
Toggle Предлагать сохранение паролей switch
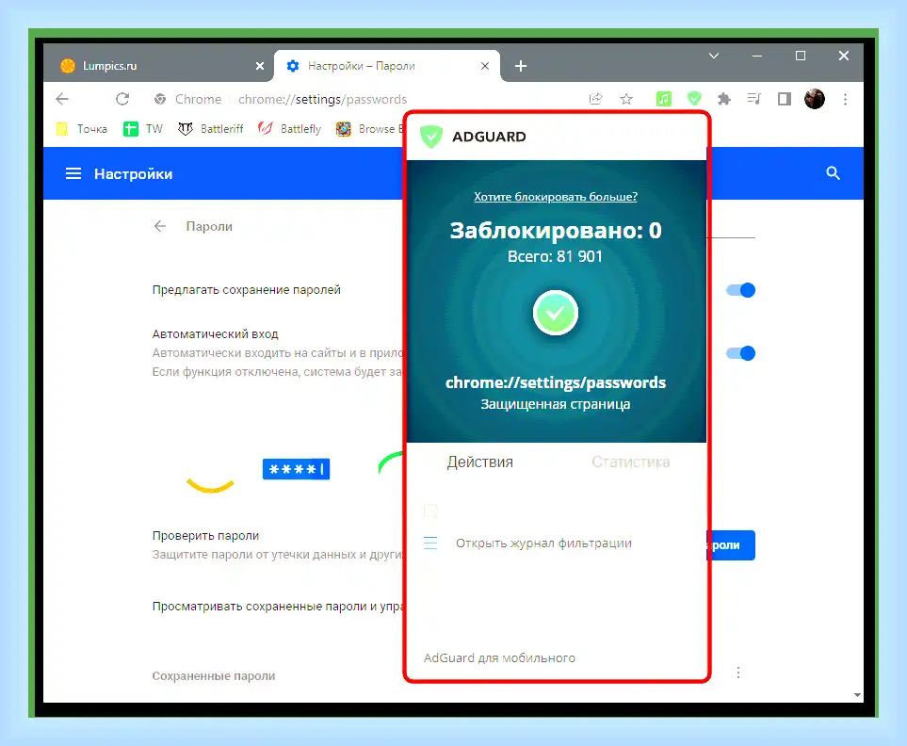pos(741,290)
